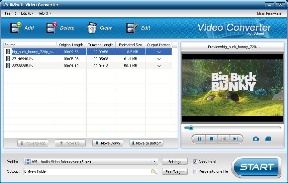
Task: Take a snapshot with the camera icon
Action: click(256, 139)
